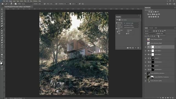This screenshot has width=176, height=99.
Task: Switch to the Paths tab
Action: click(156, 28)
